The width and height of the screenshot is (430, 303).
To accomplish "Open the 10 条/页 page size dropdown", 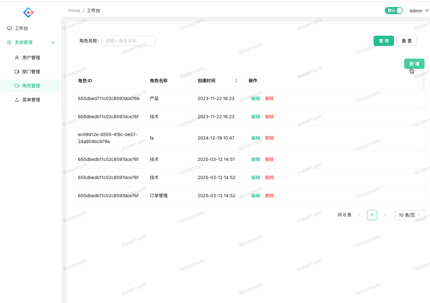I will point(410,215).
